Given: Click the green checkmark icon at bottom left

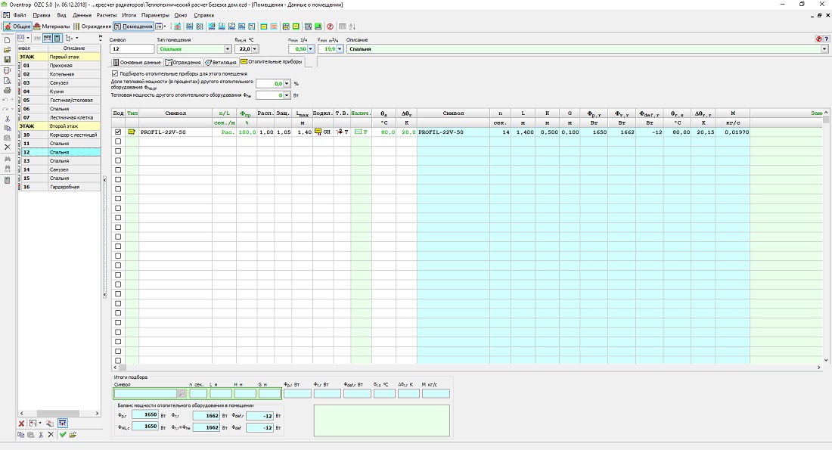Looking at the screenshot, I should click(63, 435).
